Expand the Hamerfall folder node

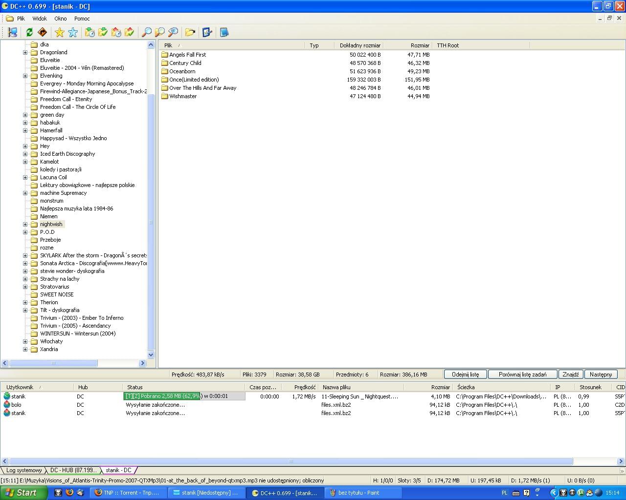coord(25,130)
